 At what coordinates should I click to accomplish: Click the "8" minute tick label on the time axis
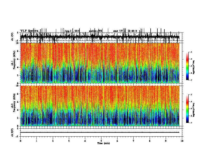[150, 141]
